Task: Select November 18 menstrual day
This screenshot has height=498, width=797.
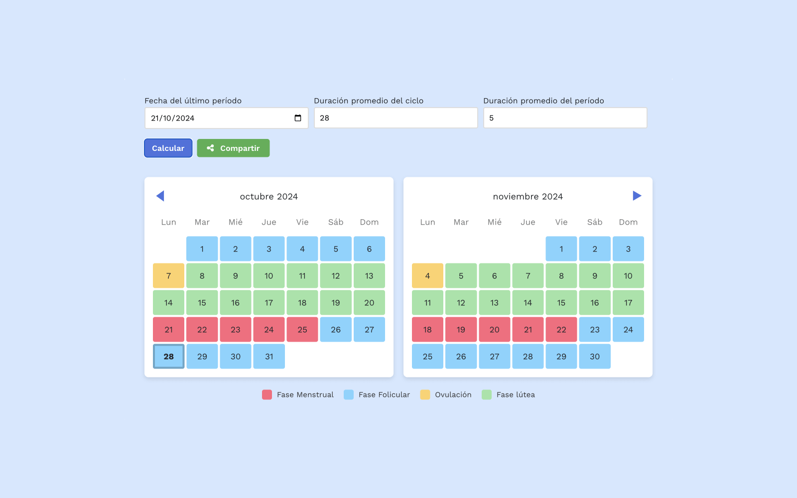Action: click(427, 330)
